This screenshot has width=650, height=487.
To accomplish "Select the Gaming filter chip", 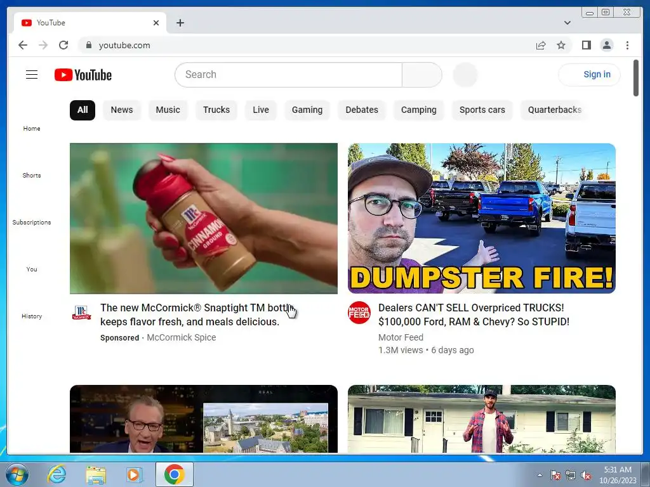I will tap(307, 110).
